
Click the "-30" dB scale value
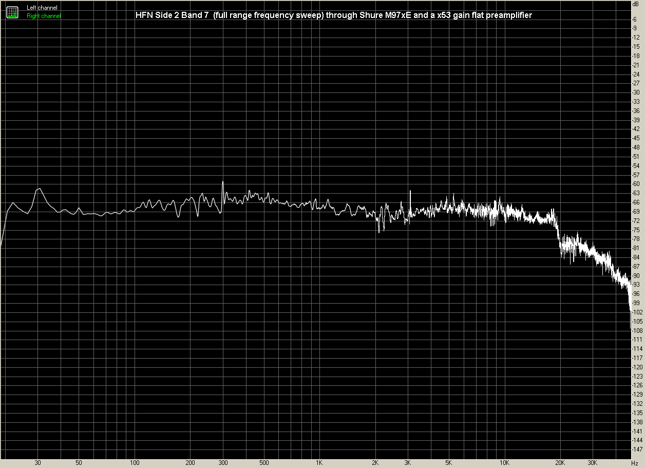tap(637, 92)
